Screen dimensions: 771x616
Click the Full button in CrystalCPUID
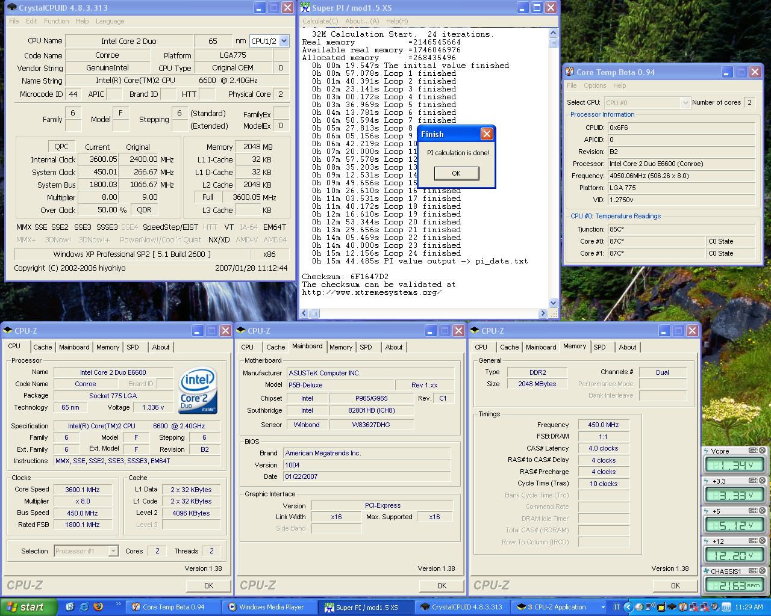208,197
